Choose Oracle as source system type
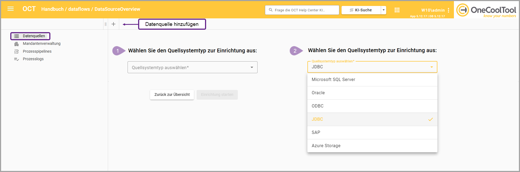 372,93
